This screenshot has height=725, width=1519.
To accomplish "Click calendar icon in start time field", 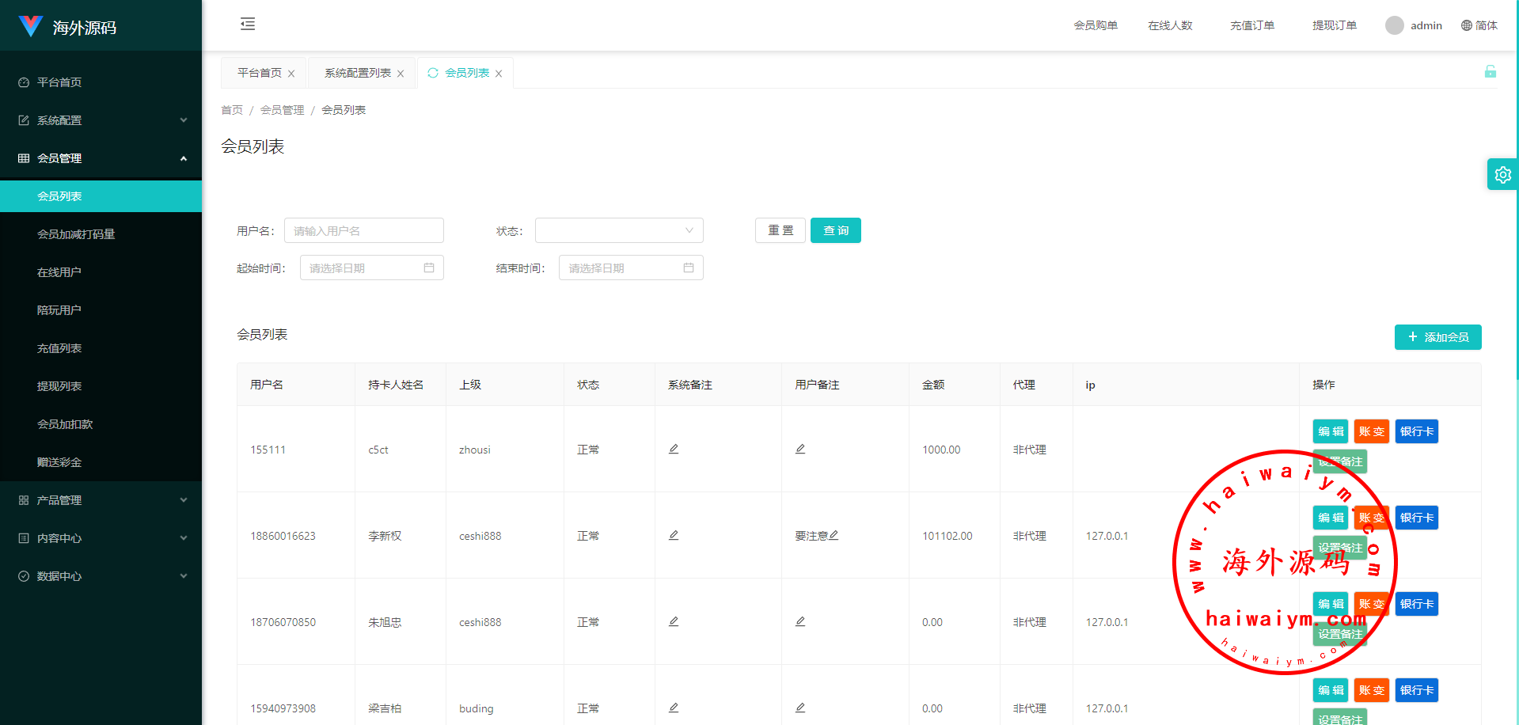I will 429,268.
